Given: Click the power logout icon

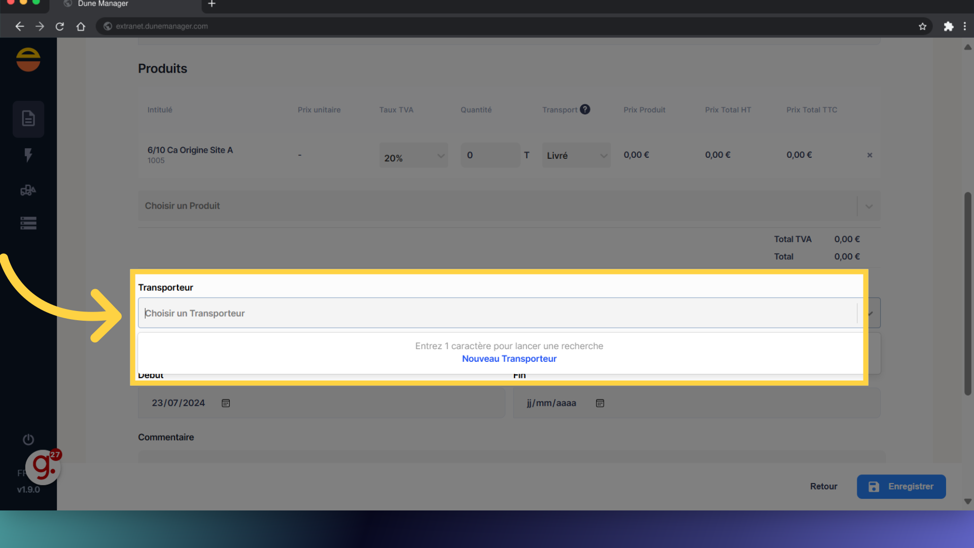Looking at the screenshot, I should pyautogui.click(x=28, y=439).
